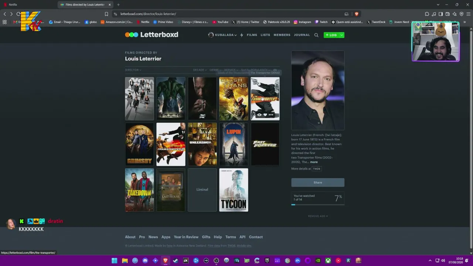Open the News footer link
The width and height of the screenshot is (473, 266).
point(153,237)
